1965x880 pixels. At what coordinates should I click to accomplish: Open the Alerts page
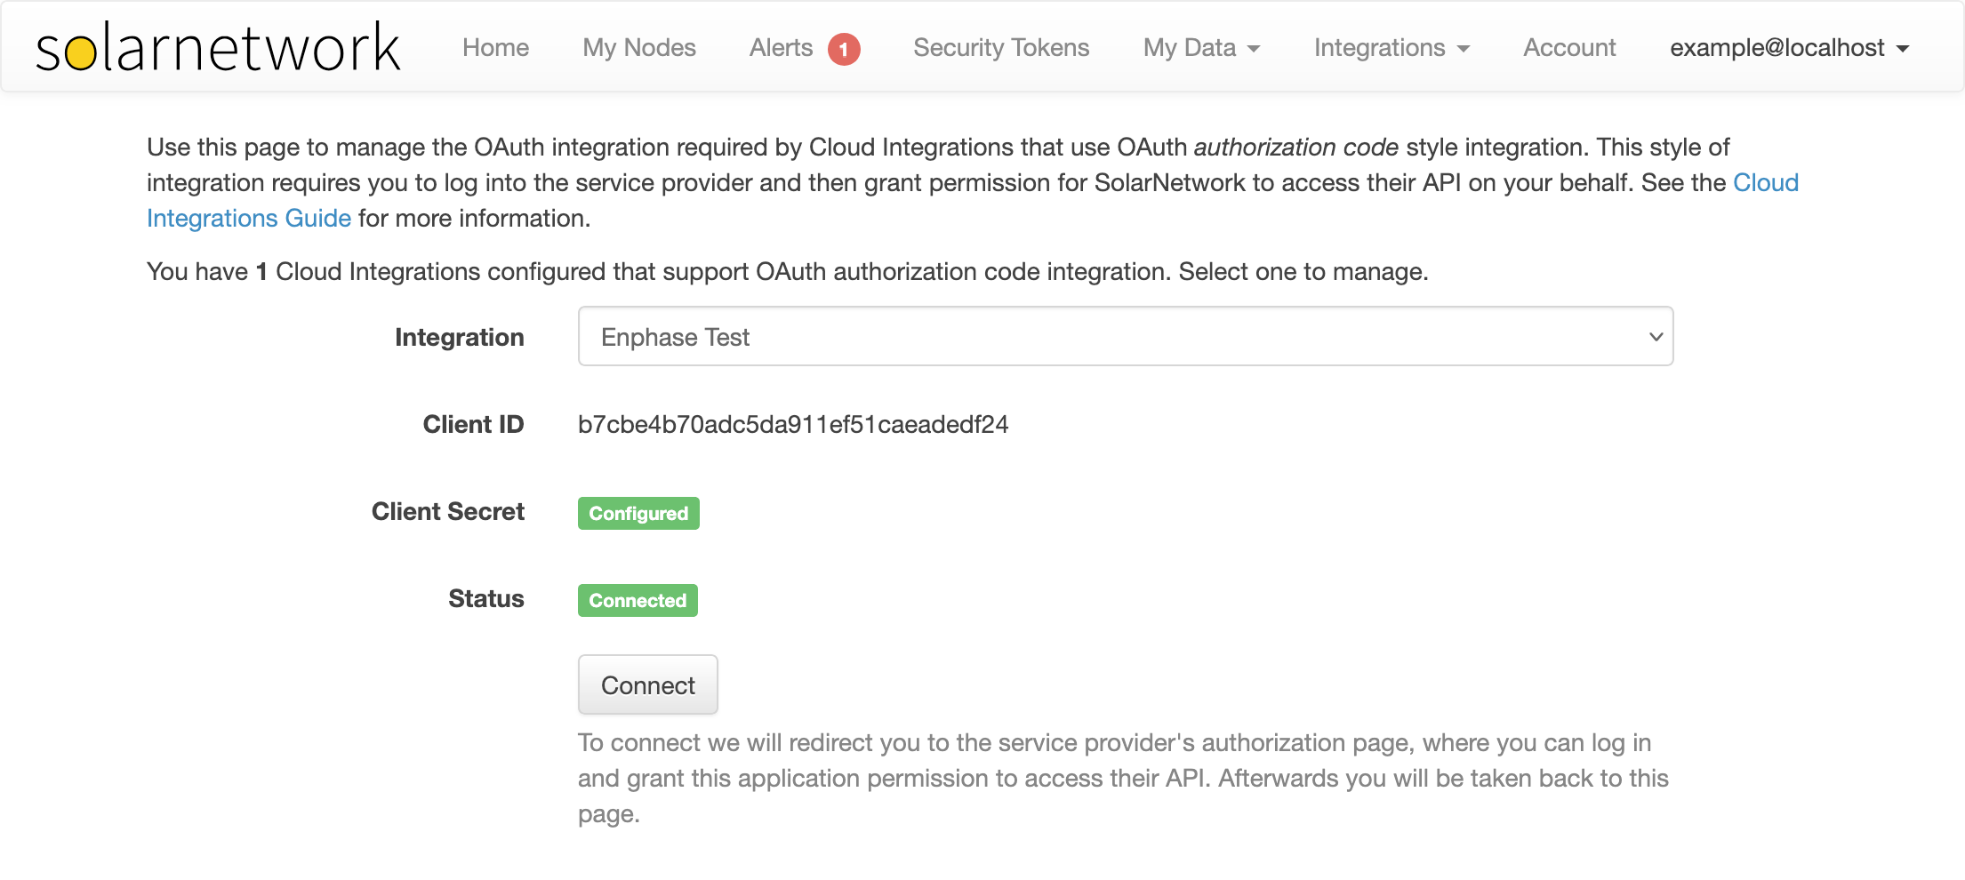click(781, 47)
